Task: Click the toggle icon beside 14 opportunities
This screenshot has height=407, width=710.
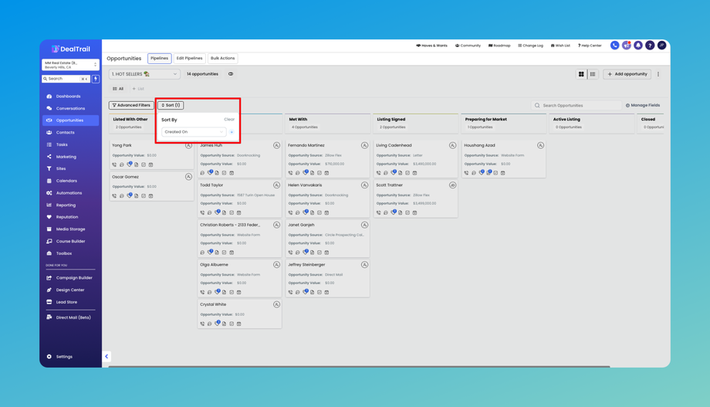Action: coord(231,74)
